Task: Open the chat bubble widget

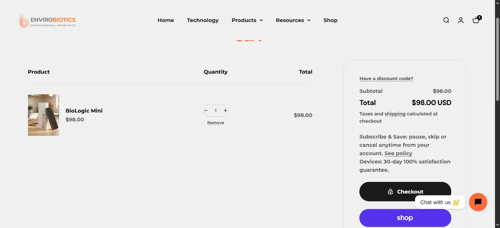Action: [478, 202]
